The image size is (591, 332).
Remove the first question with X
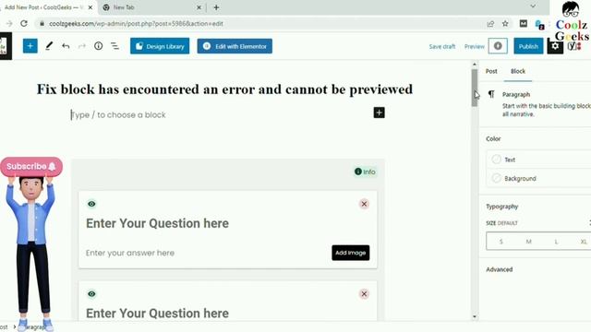364,204
